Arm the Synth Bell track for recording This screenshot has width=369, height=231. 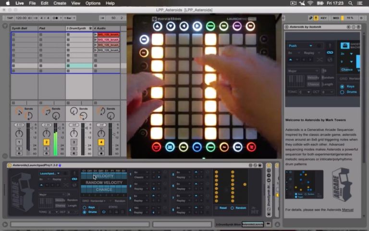point(19,154)
